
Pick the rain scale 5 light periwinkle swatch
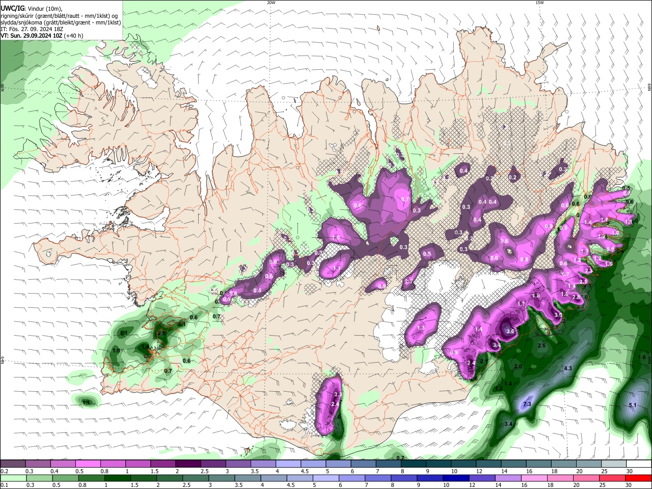click(x=326, y=478)
